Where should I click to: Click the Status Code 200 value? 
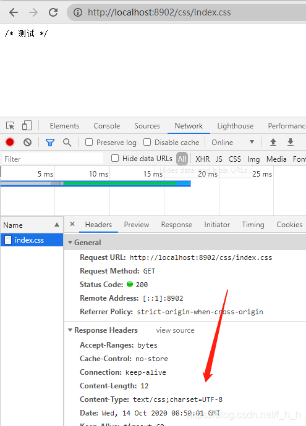[142, 285]
